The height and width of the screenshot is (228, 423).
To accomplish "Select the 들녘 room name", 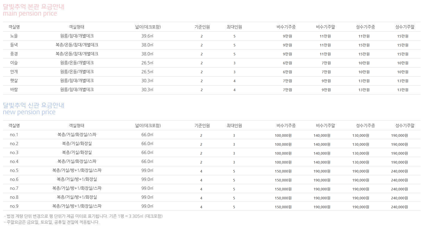I will click(x=14, y=45).
